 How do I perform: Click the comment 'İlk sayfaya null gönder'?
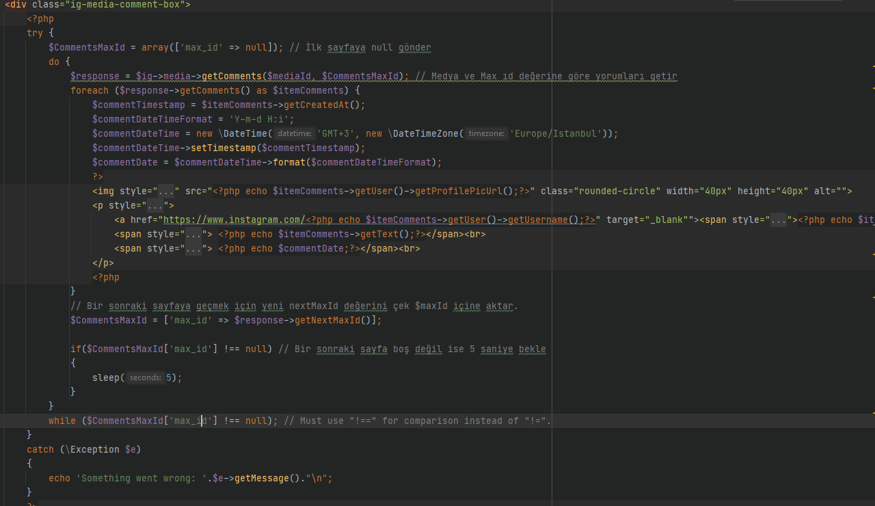pos(360,48)
